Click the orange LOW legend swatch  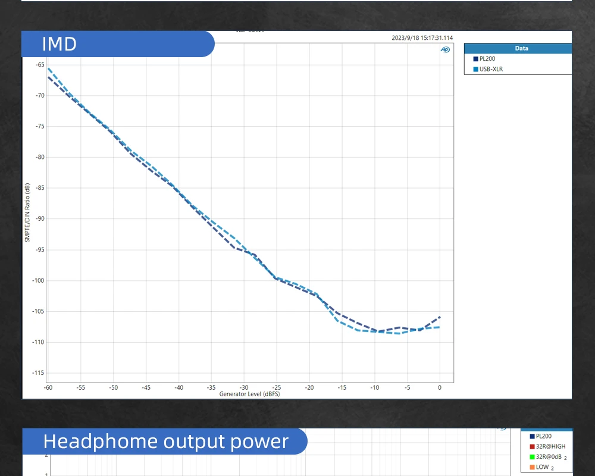[532, 467]
